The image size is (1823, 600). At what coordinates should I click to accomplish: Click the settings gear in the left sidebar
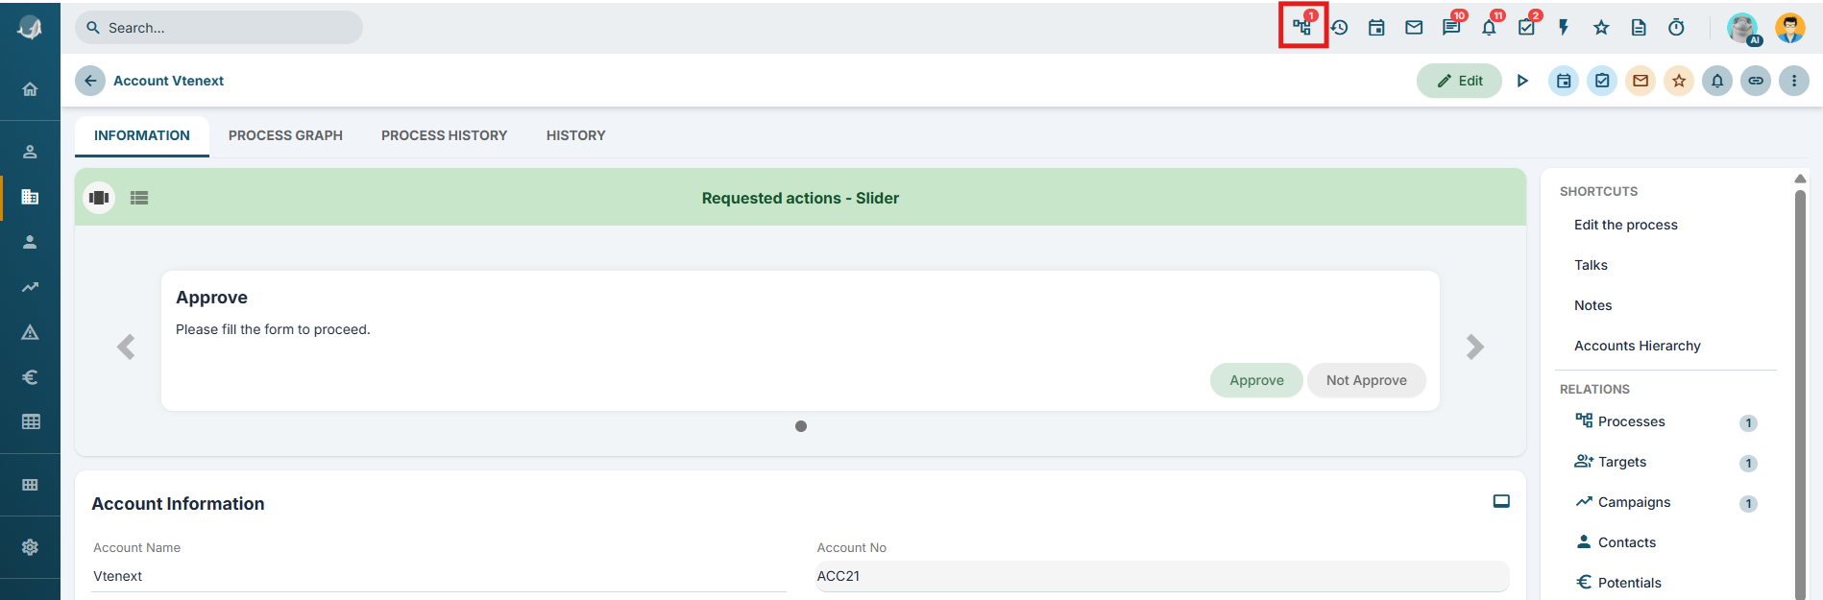[30, 547]
